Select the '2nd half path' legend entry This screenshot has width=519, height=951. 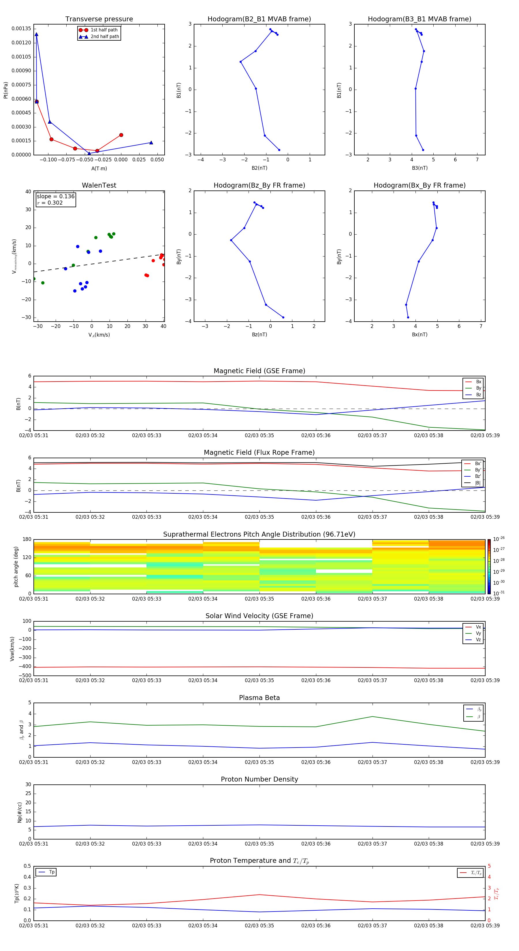(99, 37)
